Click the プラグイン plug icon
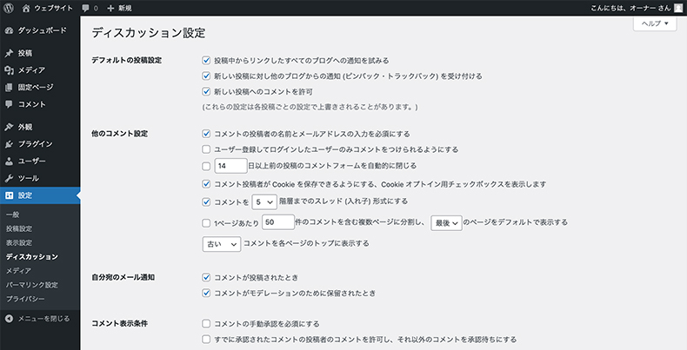 9,144
